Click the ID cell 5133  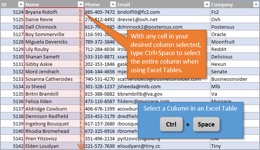(x=18, y=79)
